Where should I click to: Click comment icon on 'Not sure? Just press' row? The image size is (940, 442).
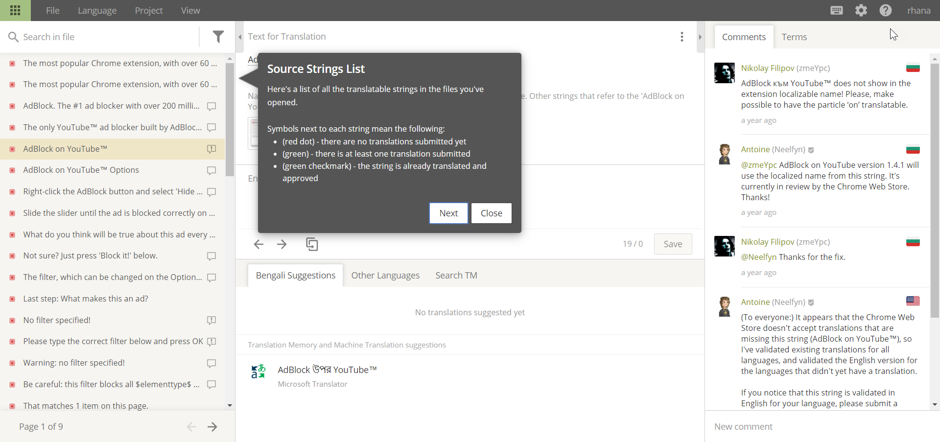tap(211, 256)
